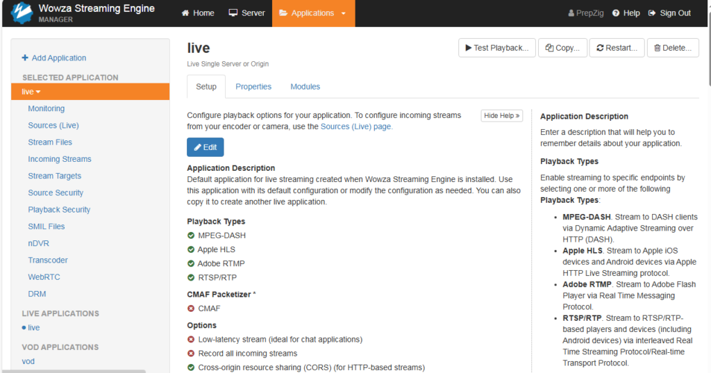Click the Restart button

(x=617, y=48)
